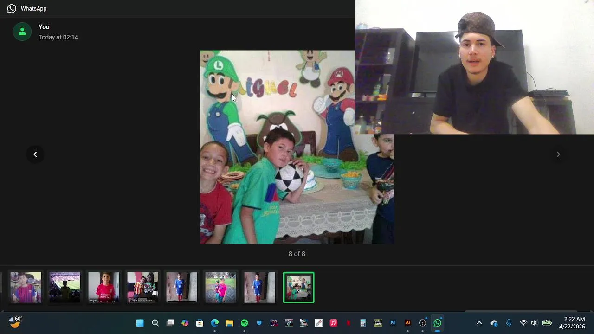This screenshot has height=334, width=594.
Task: Click the "8 of 8" photo counter
Action: [x=297, y=254]
